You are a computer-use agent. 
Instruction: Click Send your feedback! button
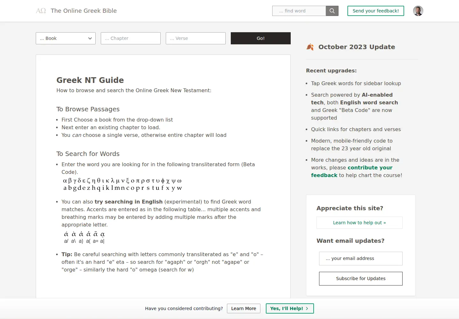(376, 11)
